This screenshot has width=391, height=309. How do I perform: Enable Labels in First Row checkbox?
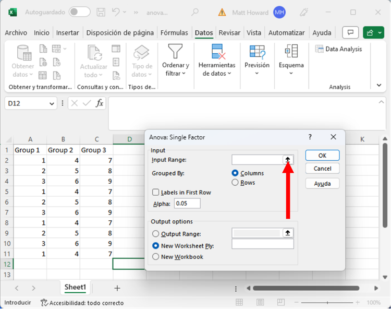click(156, 193)
